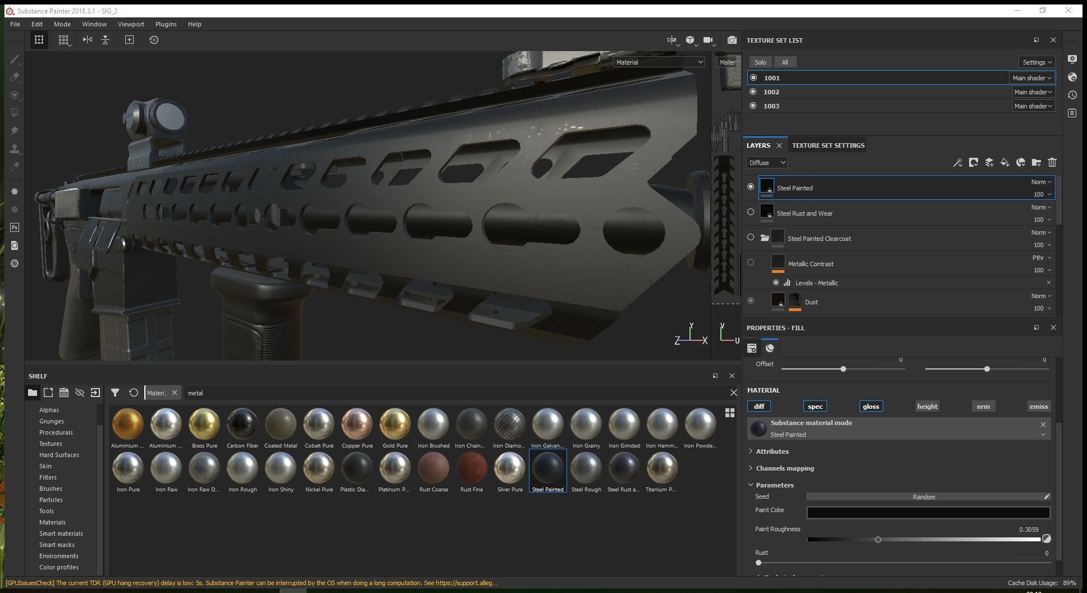Open the Material viewport mode dropdown
The height and width of the screenshot is (593, 1087).
click(x=659, y=62)
